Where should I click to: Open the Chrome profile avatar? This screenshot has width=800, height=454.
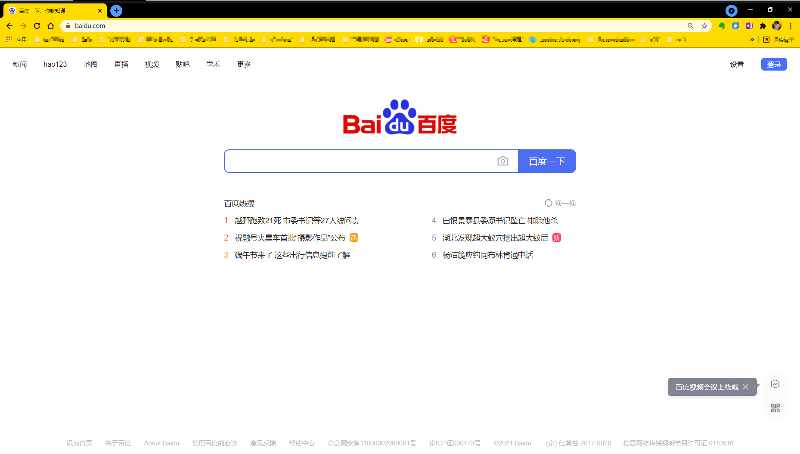[777, 26]
